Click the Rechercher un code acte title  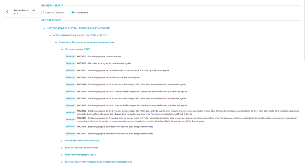click(x=24, y=12)
